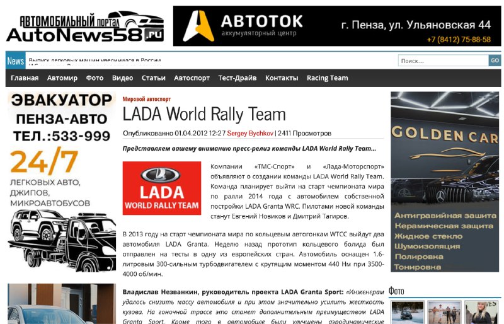Go to Главная menu item

25,78
